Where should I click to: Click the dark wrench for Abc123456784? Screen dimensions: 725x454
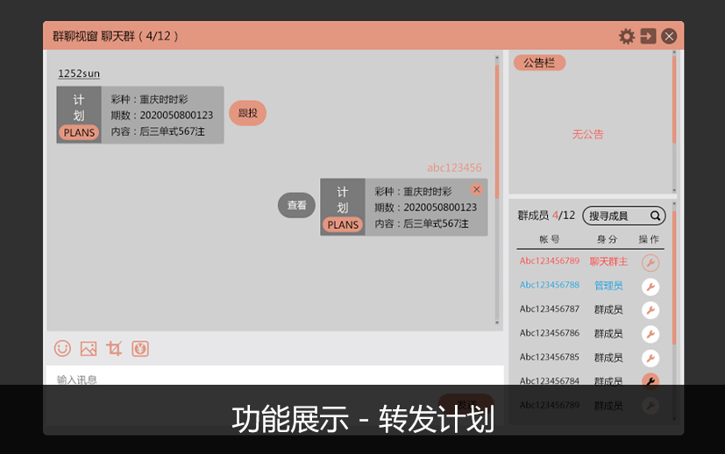tap(650, 381)
